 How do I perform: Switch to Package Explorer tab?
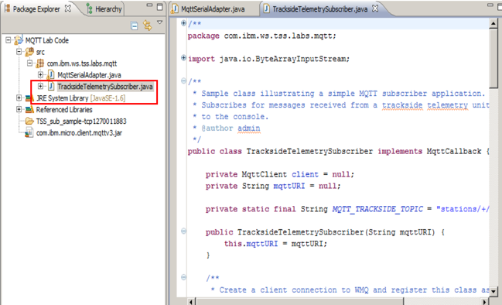36,9
